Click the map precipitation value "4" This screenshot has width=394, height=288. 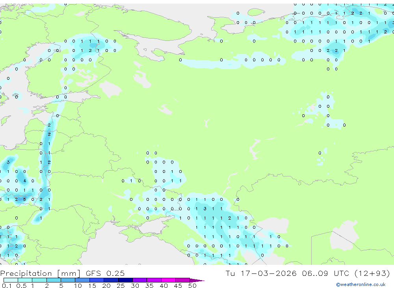[x=24, y=181]
